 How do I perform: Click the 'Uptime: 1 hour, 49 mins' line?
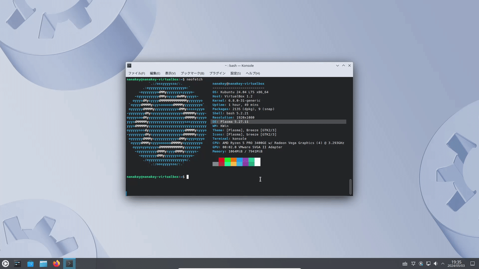pyautogui.click(x=236, y=105)
